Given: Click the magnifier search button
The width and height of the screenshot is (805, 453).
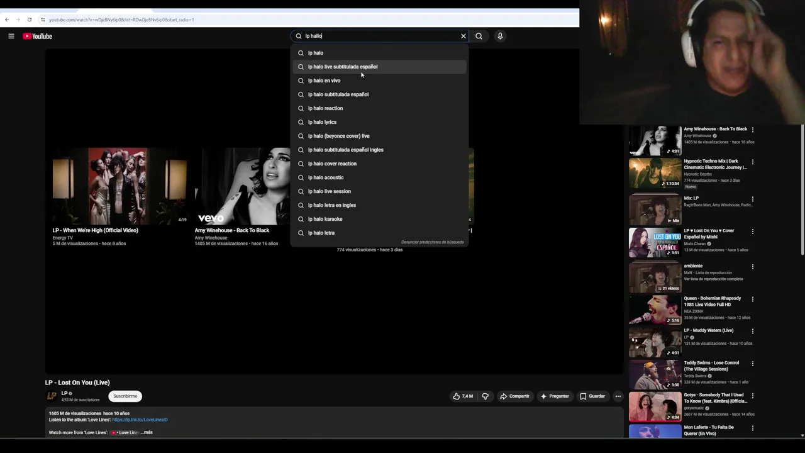Looking at the screenshot, I should pos(479,36).
